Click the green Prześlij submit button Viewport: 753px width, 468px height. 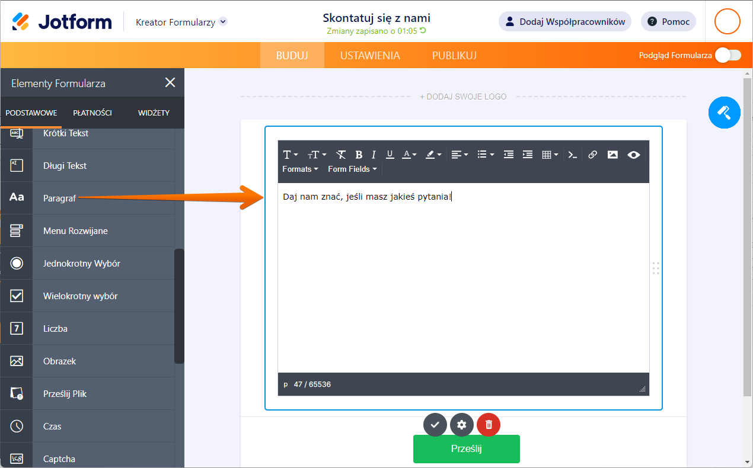click(x=467, y=448)
